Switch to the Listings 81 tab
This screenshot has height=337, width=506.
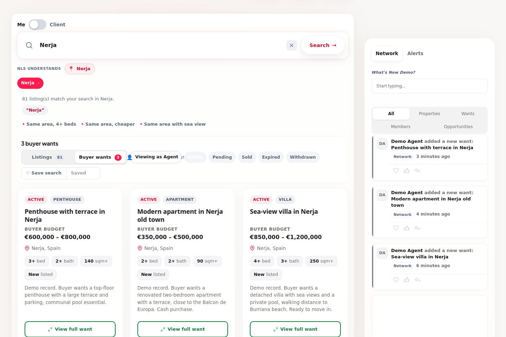(47, 157)
